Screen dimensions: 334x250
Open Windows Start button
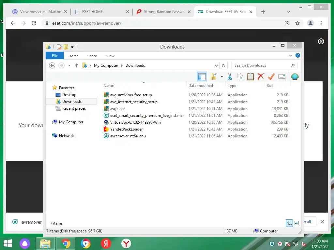pyautogui.click(x=8, y=243)
